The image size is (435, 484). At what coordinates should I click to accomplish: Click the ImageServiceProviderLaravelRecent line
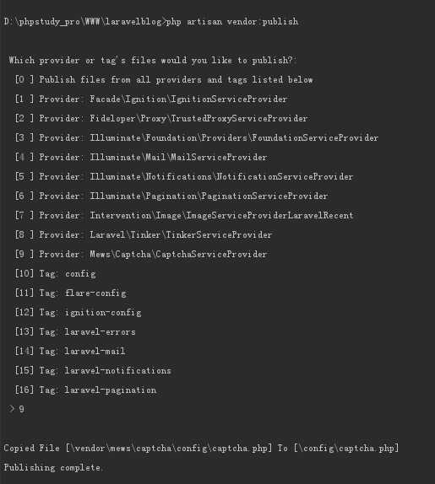(x=184, y=216)
